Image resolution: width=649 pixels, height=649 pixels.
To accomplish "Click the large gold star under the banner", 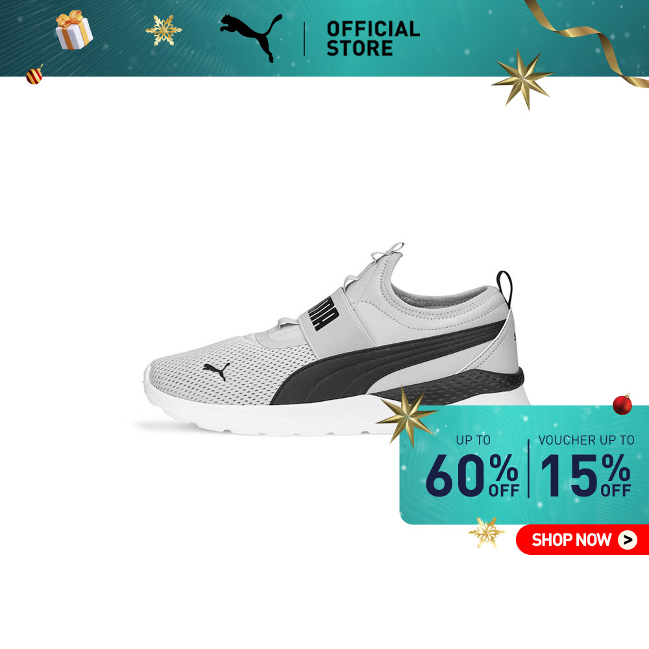I will click(x=522, y=79).
